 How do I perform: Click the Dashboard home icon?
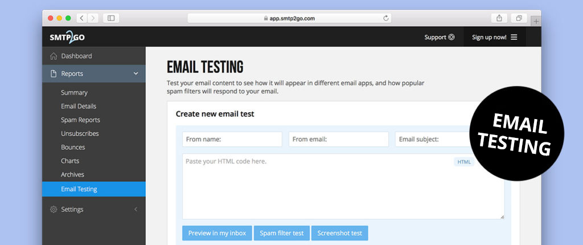(x=54, y=56)
